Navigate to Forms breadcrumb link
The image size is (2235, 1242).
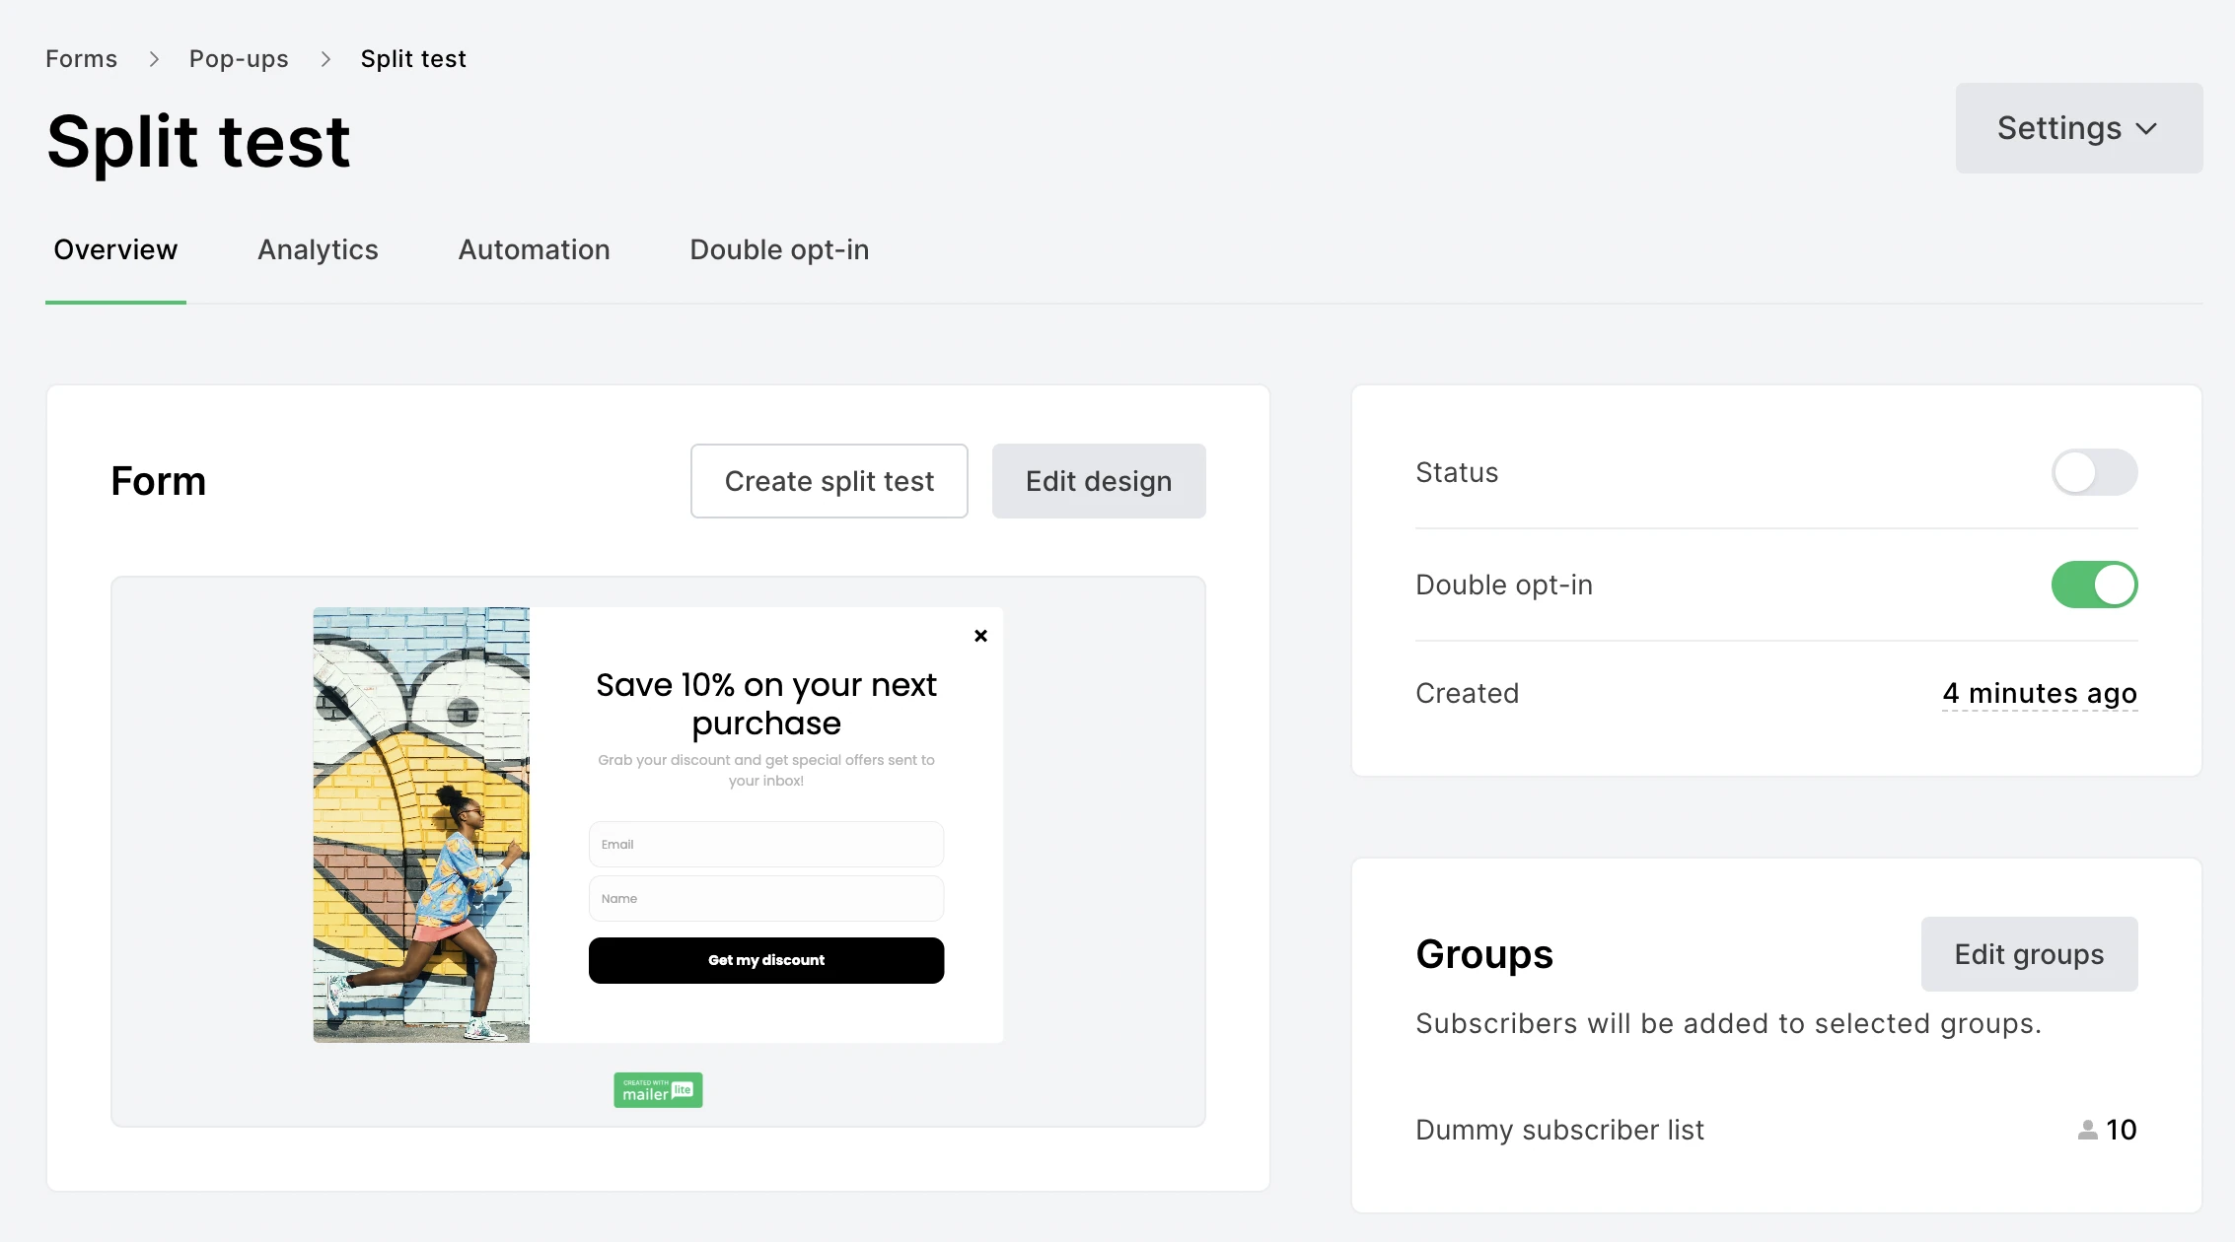(81, 59)
